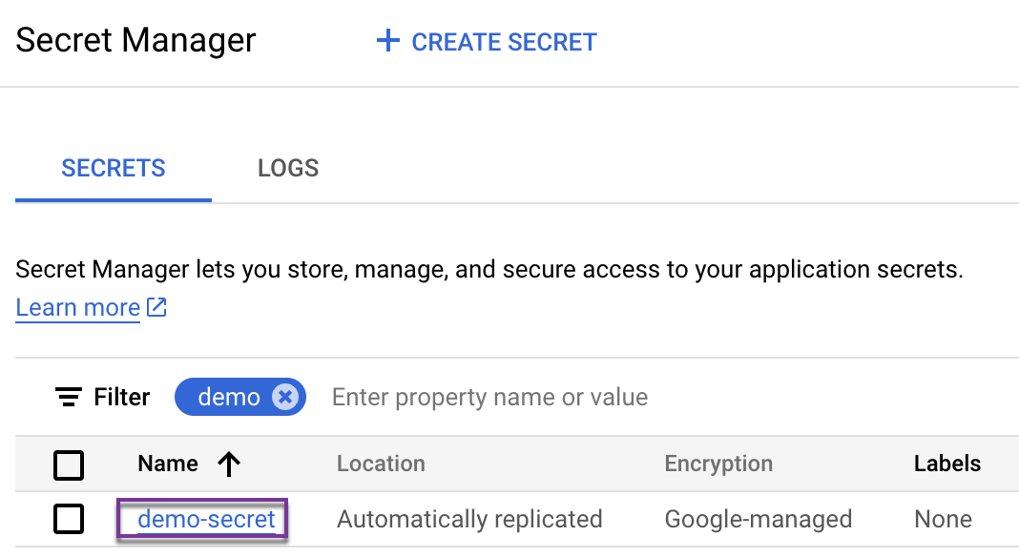1019x557 pixels.
Task: Click the Filter lines icon
Action: 68,397
